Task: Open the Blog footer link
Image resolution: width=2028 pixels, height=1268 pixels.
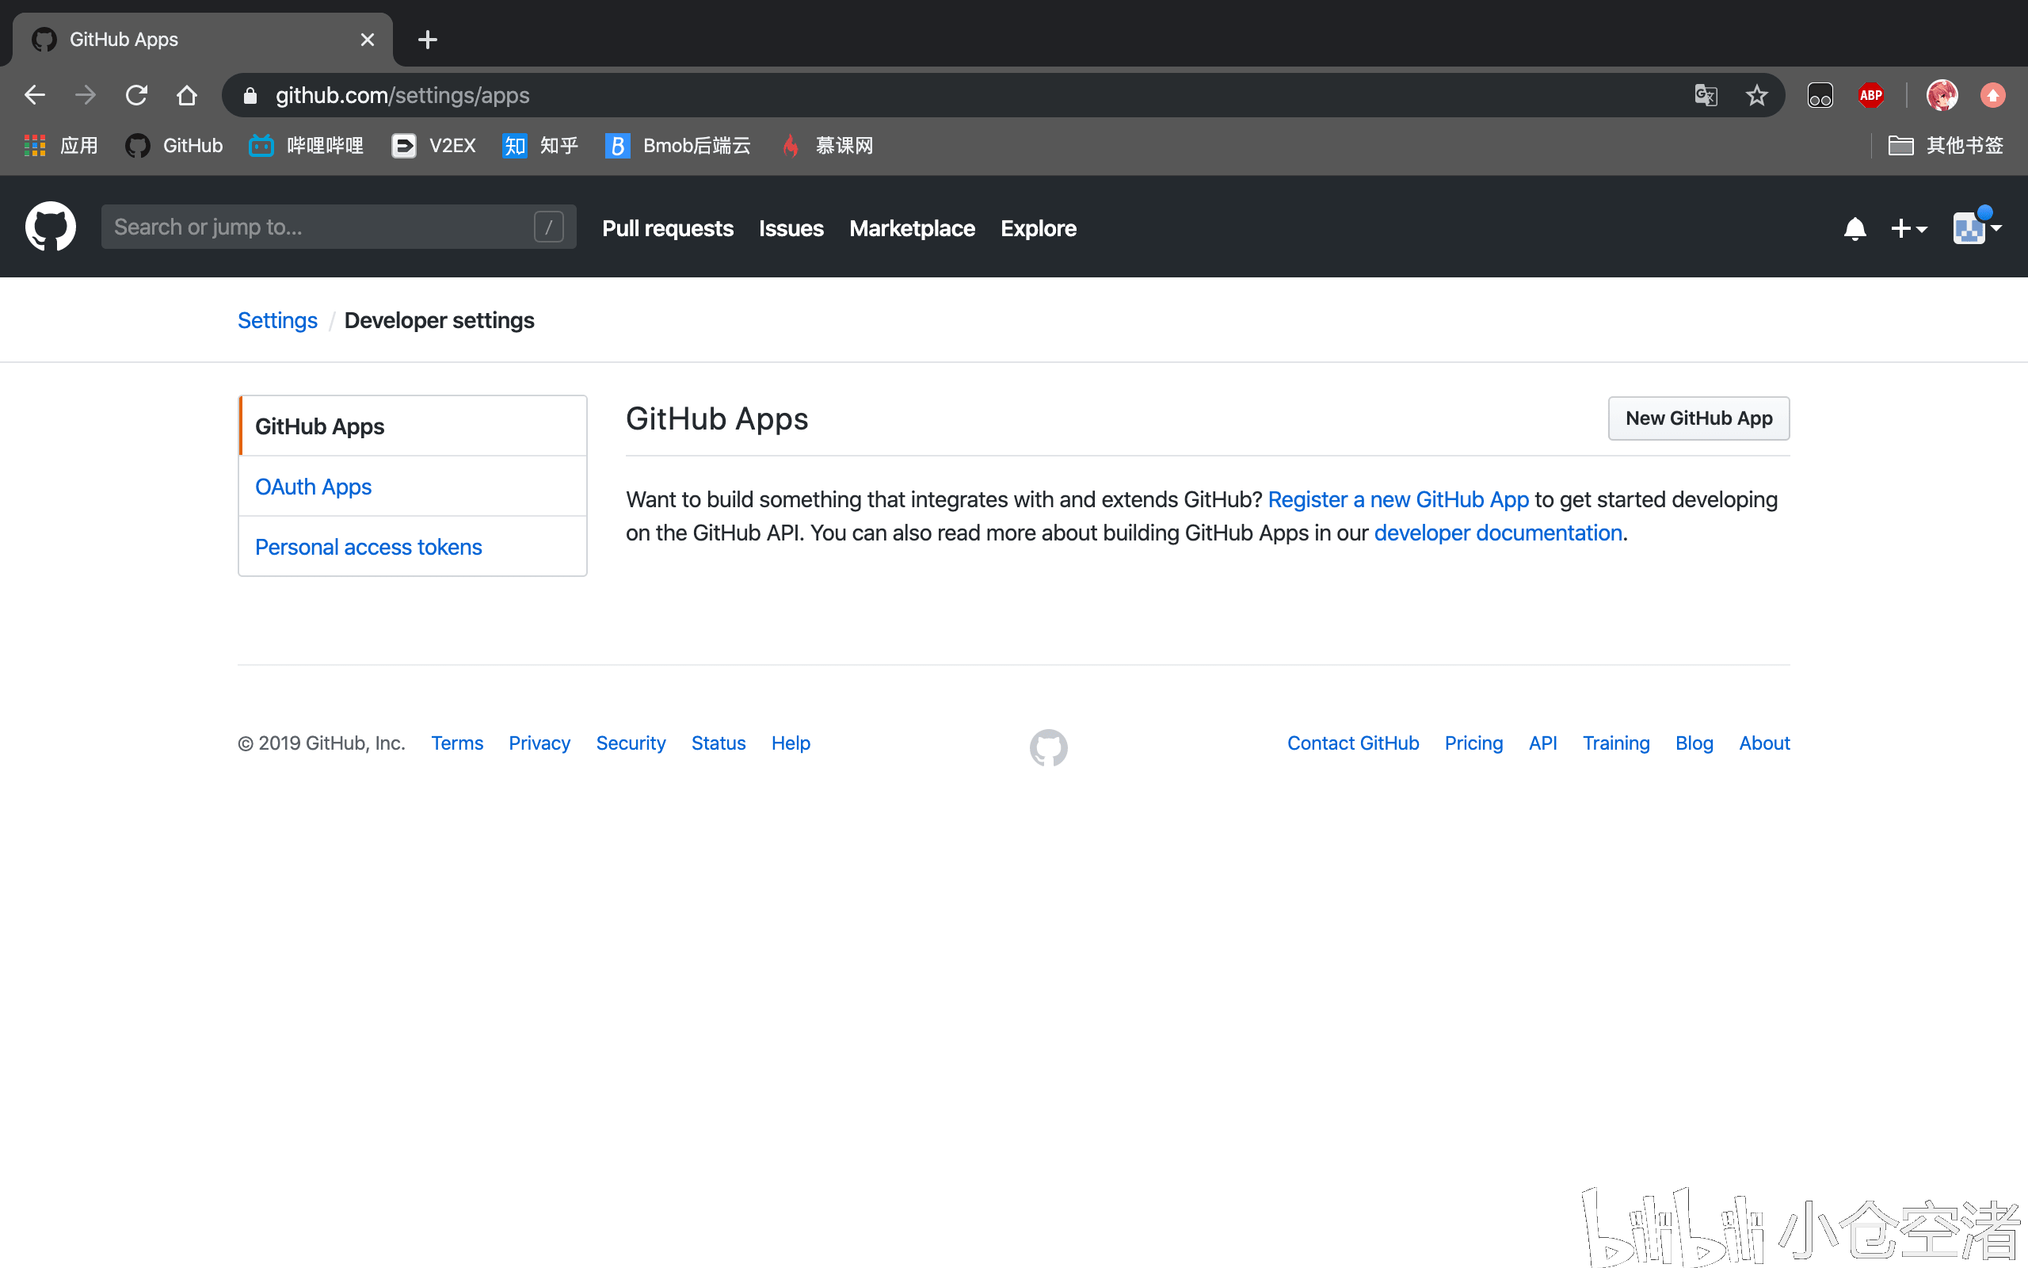Action: pyautogui.click(x=1694, y=743)
